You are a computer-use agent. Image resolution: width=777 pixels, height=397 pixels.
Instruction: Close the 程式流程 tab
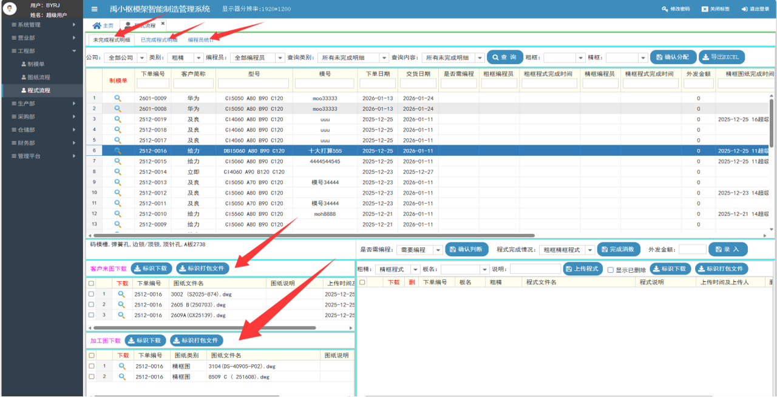163,24
